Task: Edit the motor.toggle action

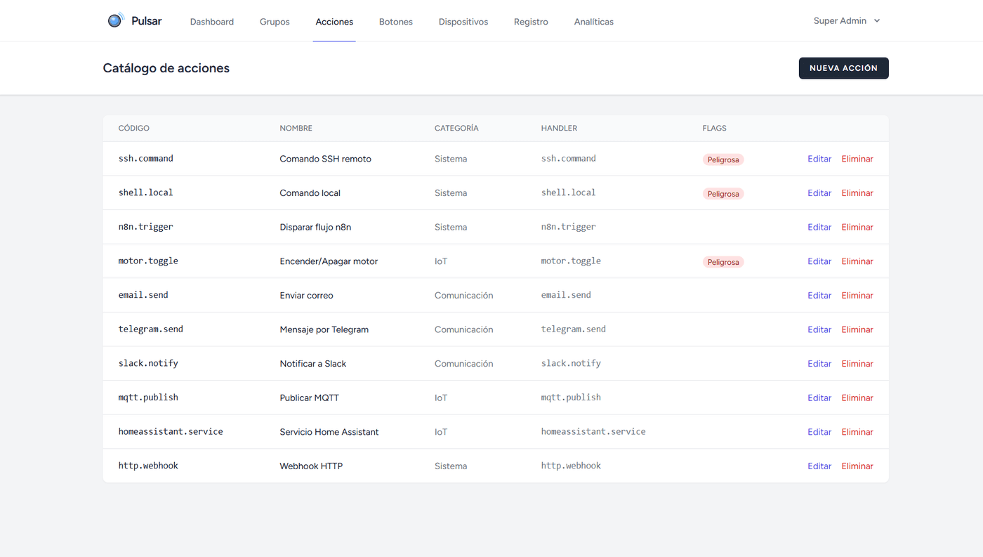Action: click(x=819, y=261)
